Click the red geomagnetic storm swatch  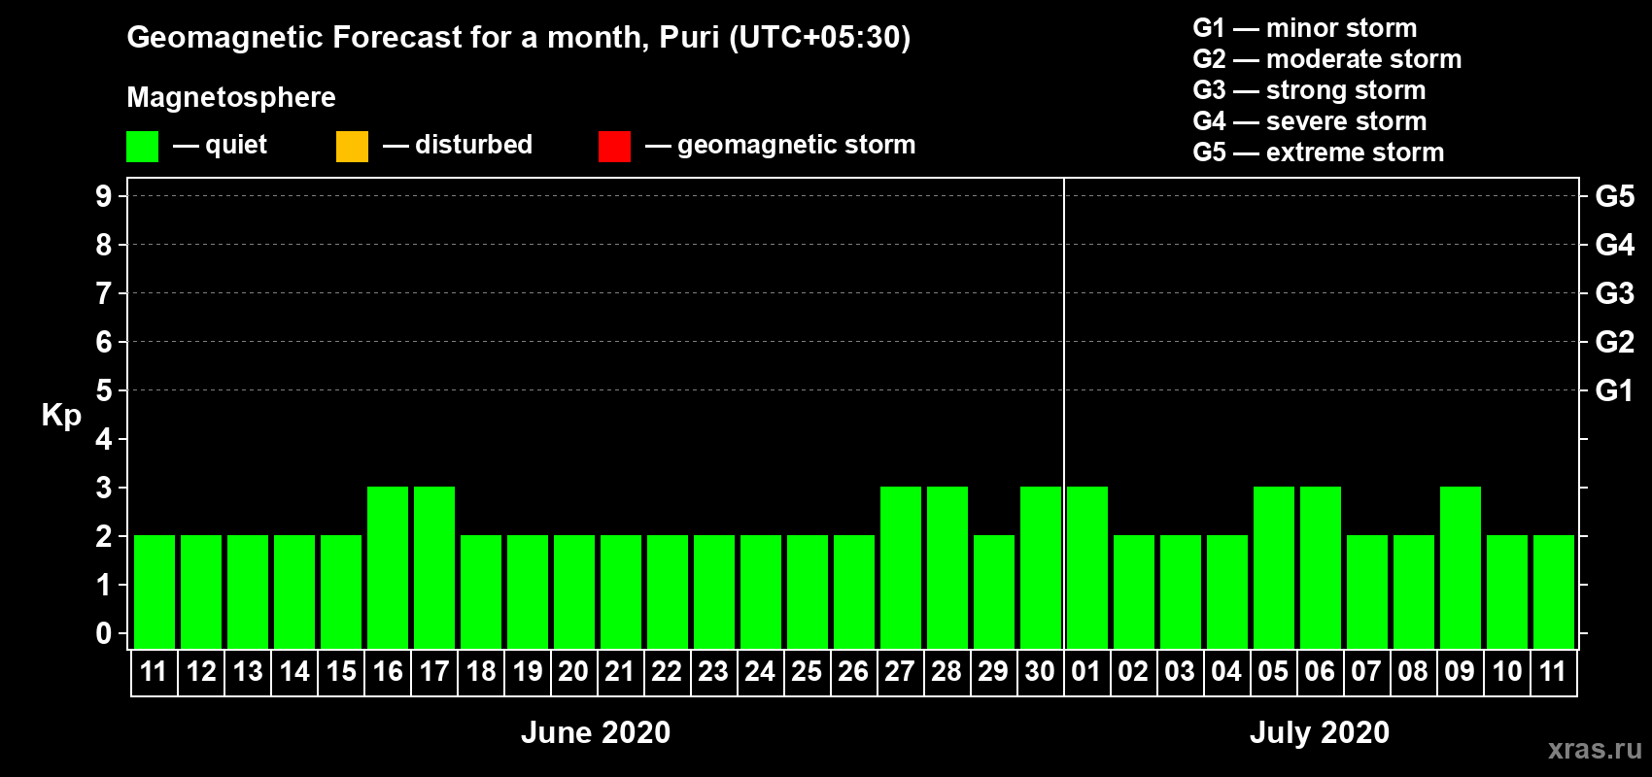pyautogui.click(x=614, y=147)
